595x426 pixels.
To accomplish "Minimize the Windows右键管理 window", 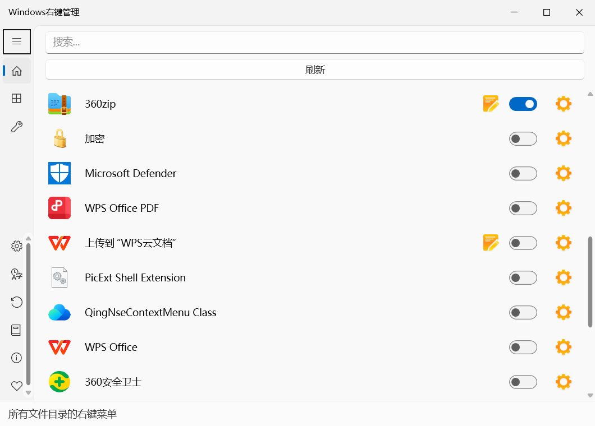I will [x=514, y=12].
